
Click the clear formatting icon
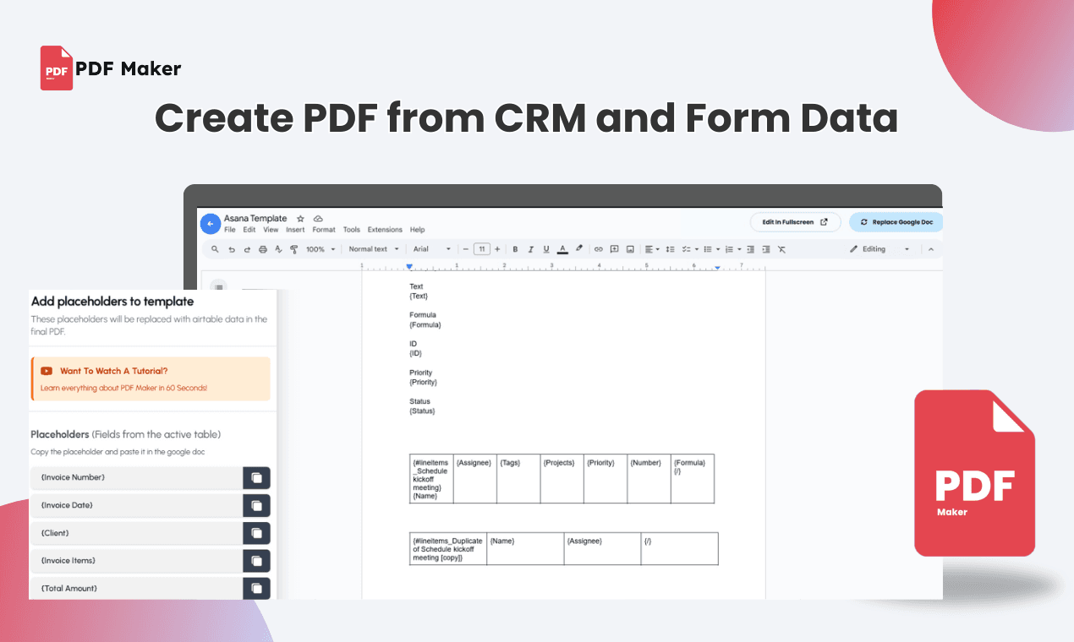[781, 249]
